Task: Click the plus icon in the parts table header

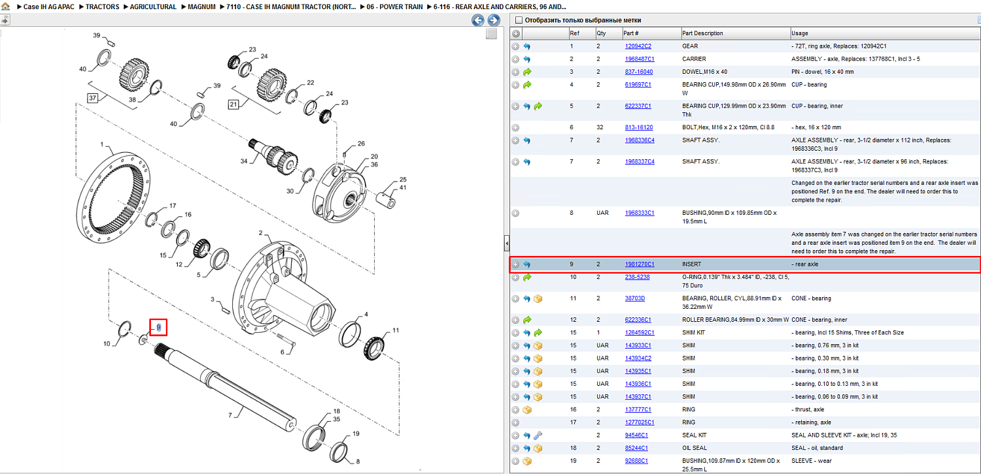Action: click(x=516, y=33)
